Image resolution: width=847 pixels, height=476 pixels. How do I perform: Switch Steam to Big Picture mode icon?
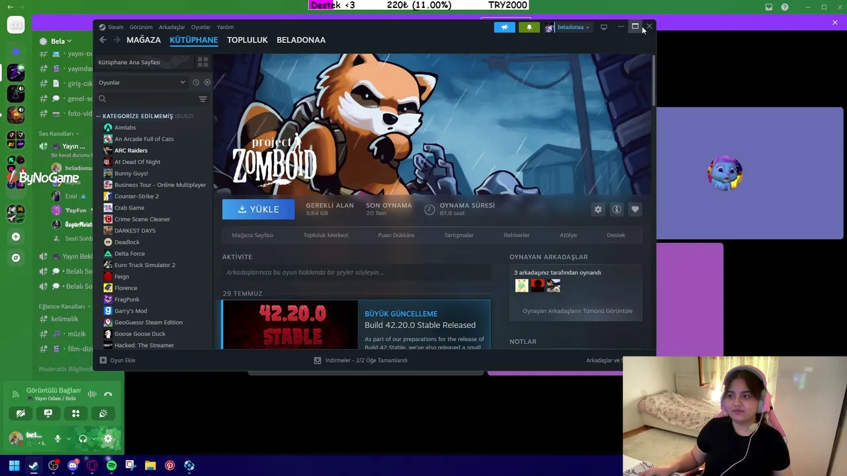[603, 27]
